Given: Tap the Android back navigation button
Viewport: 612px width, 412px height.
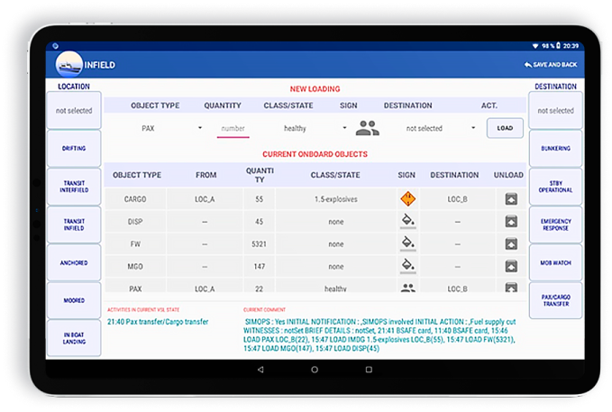Looking at the screenshot, I should [x=260, y=369].
